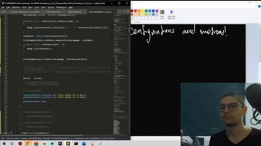Open the Find menu
The height and width of the screenshot is (146, 261).
[x=24, y=7]
